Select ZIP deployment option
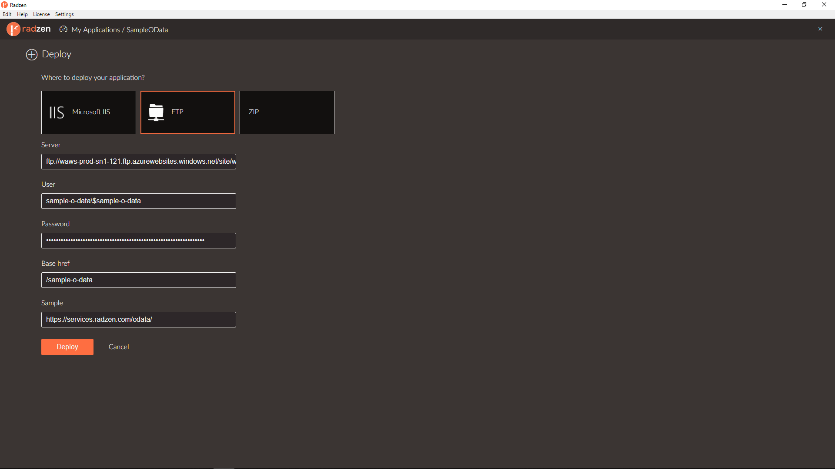Image resolution: width=835 pixels, height=469 pixels. tap(287, 112)
